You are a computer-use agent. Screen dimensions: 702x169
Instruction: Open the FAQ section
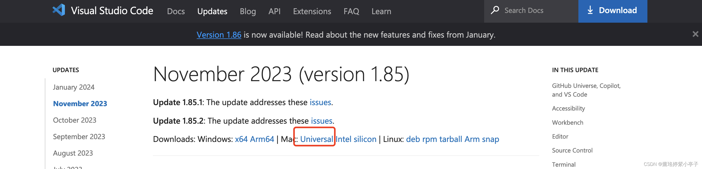[x=351, y=11]
